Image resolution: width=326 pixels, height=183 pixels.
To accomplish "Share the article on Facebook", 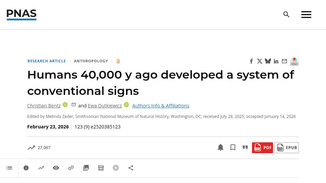I will pos(251,61).
